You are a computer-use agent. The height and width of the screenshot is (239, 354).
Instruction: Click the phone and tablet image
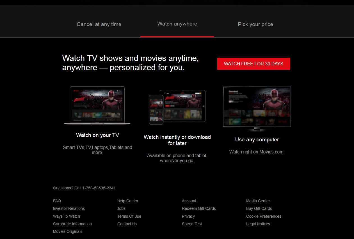[x=177, y=107]
